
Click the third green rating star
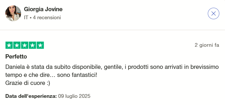point(24,45)
